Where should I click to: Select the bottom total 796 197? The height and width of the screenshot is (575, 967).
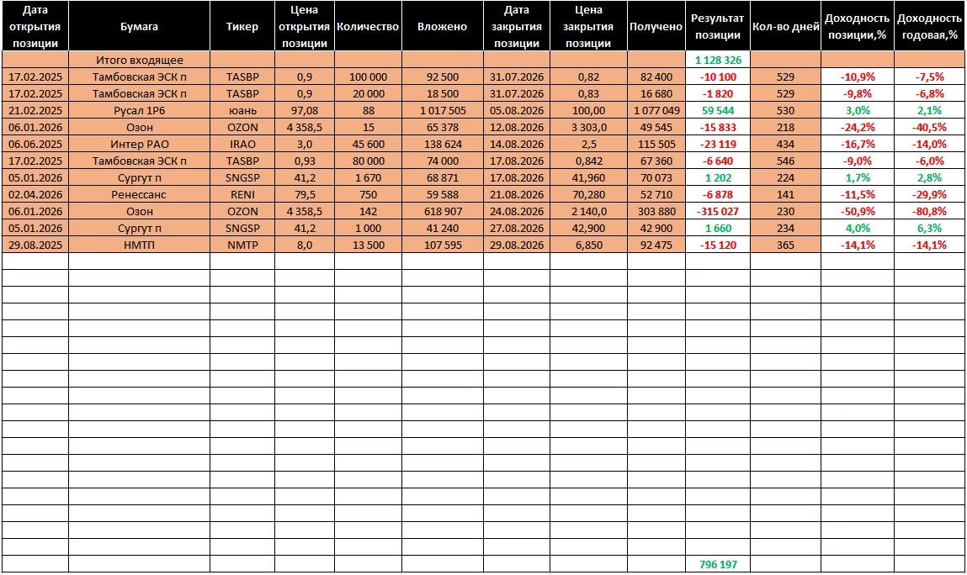pyautogui.click(x=718, y=565)
